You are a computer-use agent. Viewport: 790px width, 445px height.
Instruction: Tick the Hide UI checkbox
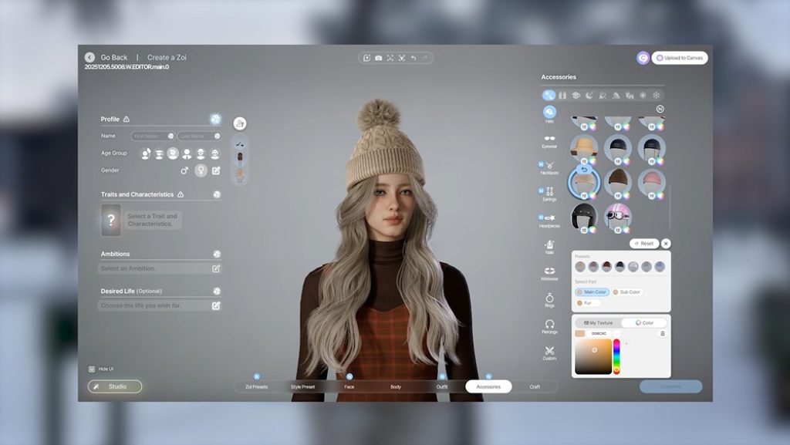pyautogui.click(x=92, y=369)
